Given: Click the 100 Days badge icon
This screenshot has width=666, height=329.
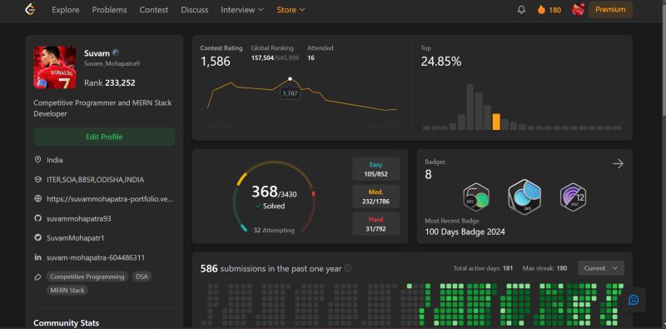Looking at the screenshot, I should point(524,197).
